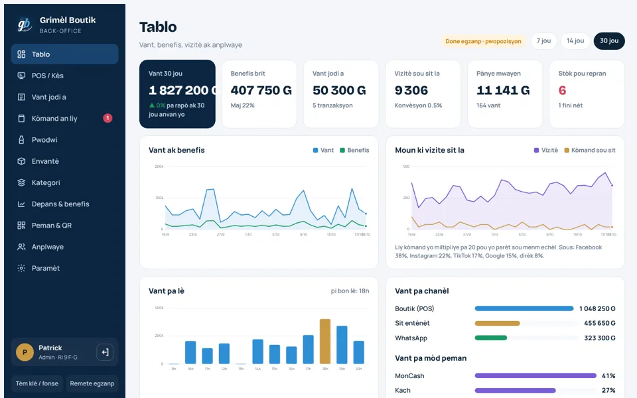
Task: Click the Pwodwi bottle icon
Action: click(x=21, y=140)
